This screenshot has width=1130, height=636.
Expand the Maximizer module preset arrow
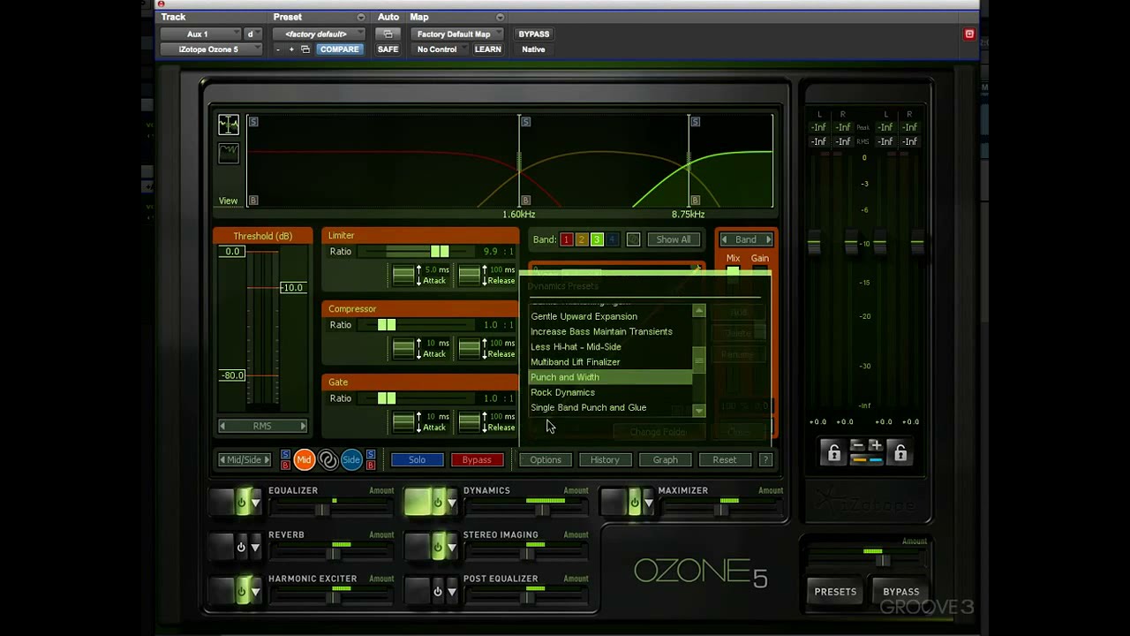pyautogui.click(x=647, y=503)
